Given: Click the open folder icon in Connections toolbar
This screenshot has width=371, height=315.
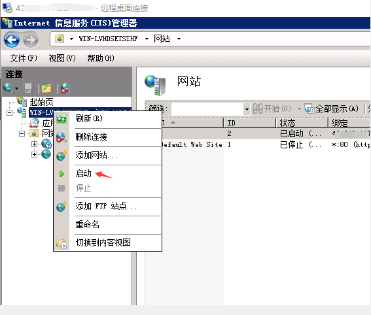Looking at the screenshot, I should coord(46,88).
